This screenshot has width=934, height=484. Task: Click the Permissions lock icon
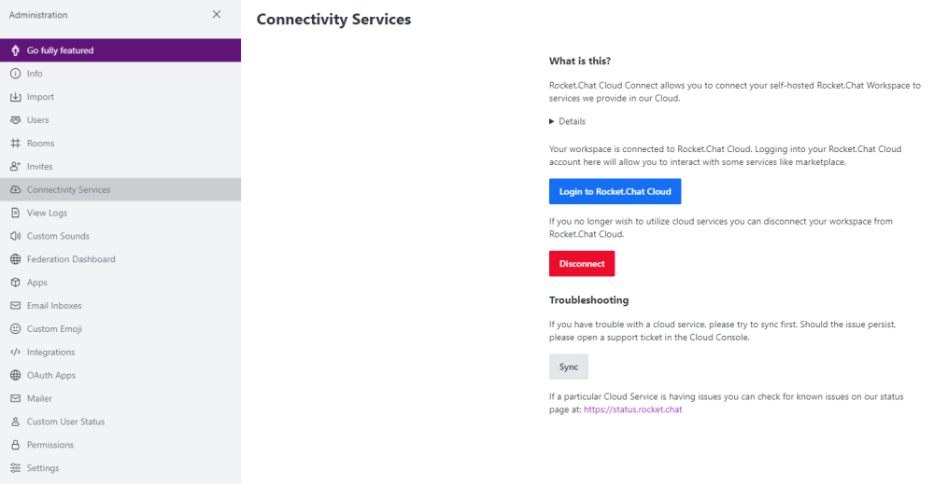tap(16, 445)
